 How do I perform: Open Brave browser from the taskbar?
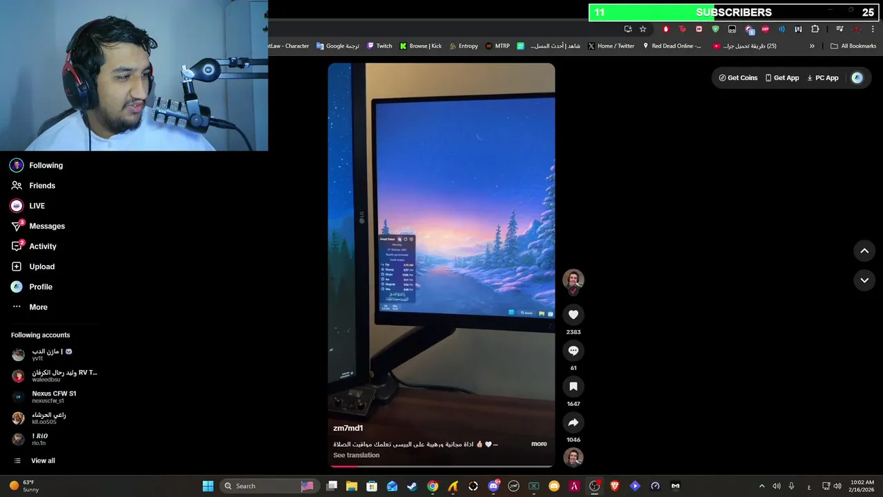tap(615, 486)
